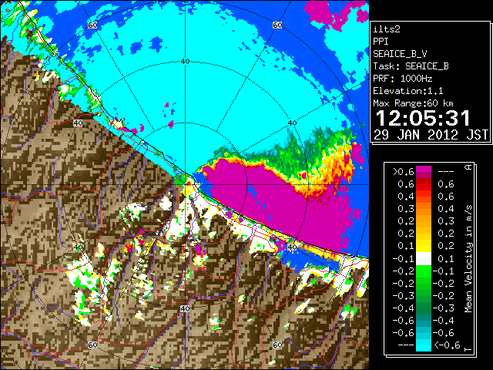Select the 'PPI' scan type text
This screenshot has width=493, height=370.
[381, 42]
